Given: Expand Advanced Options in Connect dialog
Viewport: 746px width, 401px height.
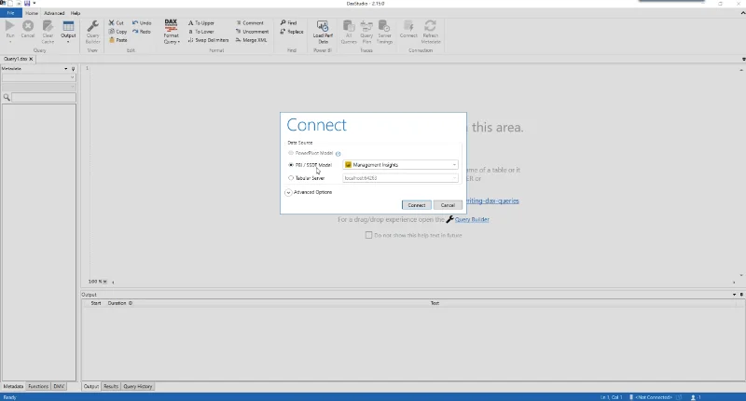Looking at the screenshot, I should click(288, 193).
